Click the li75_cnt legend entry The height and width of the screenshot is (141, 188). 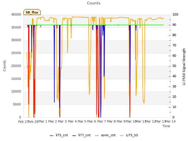(59, 135)
